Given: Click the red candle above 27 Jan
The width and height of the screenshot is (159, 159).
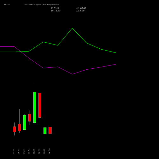Looking at the screenshot, I should coord(14,129).
